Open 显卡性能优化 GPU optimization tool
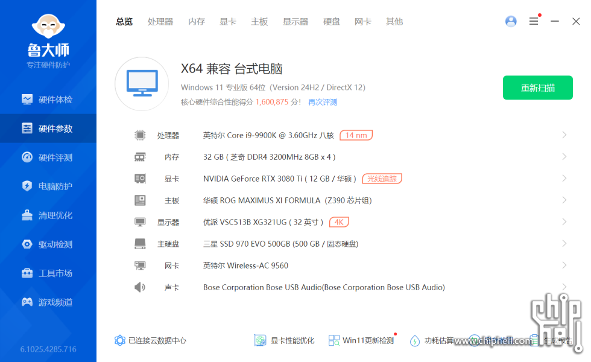591x362 pixels. coord(284,340)
